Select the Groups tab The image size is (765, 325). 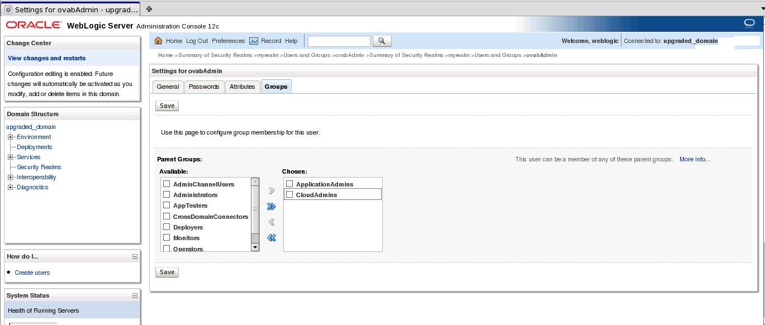[276, 87]
